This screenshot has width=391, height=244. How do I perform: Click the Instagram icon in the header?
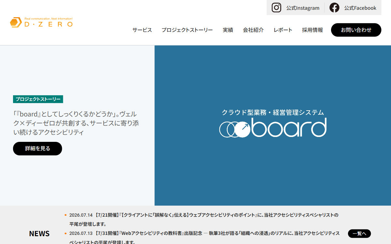click(x=276, y=7)
